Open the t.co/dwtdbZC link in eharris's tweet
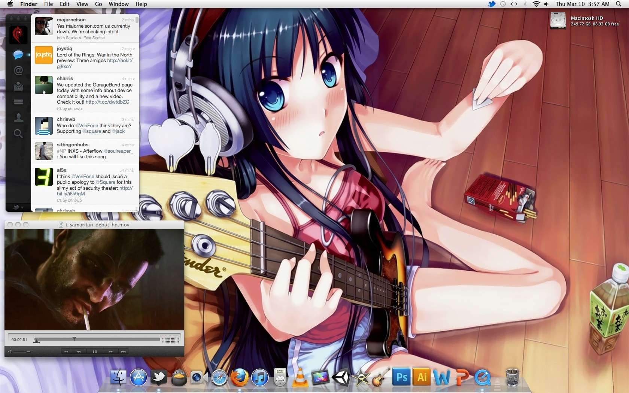Screen dimensions: 629x393 click(107, 102)
